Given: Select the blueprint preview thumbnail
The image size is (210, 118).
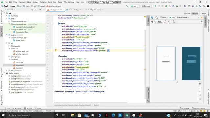Looking at the screenshot, I should (x=191, y=63).
